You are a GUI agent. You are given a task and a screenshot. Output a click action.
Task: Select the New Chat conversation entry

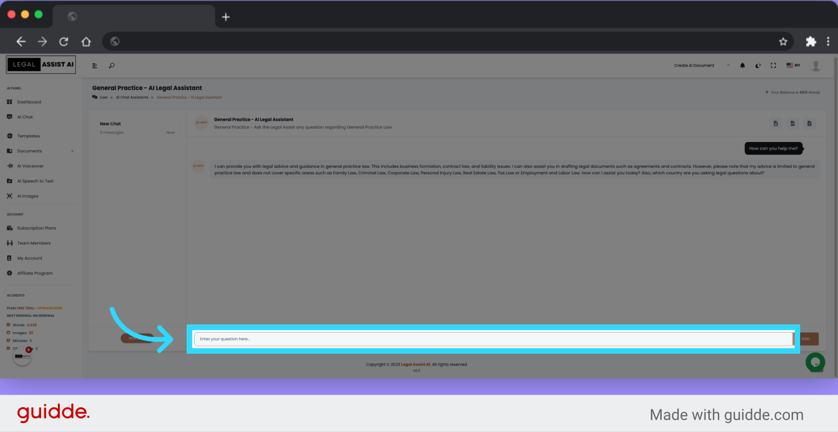coord(137,128)
